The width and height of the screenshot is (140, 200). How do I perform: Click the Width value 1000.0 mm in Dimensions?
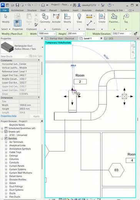(x=28, y=105)
